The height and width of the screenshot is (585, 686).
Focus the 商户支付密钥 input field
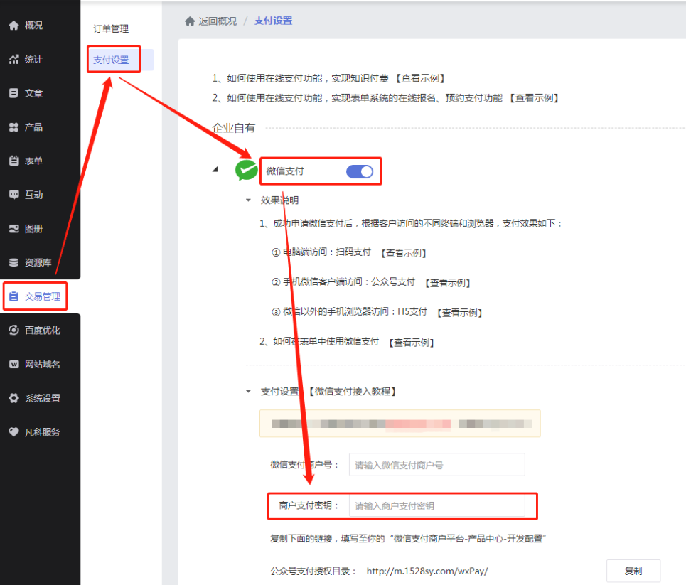click(x=436, y=506)
